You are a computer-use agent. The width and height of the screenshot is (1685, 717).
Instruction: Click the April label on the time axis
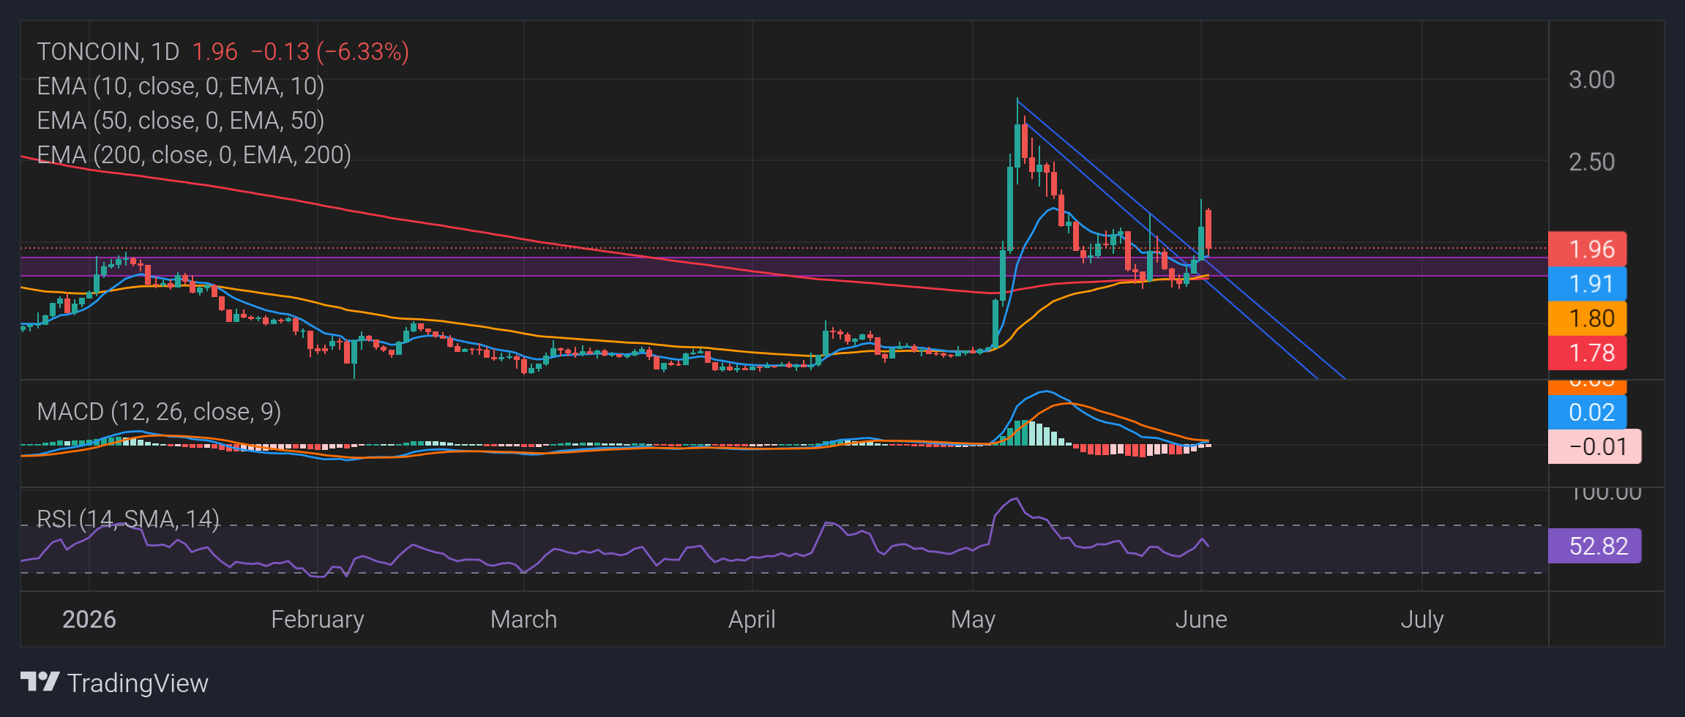[x=752, y=620]
